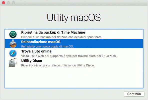The width and height of the screenshot is (148, 100).
Task: Click the macOS installer icon
Action: point(13,44)
